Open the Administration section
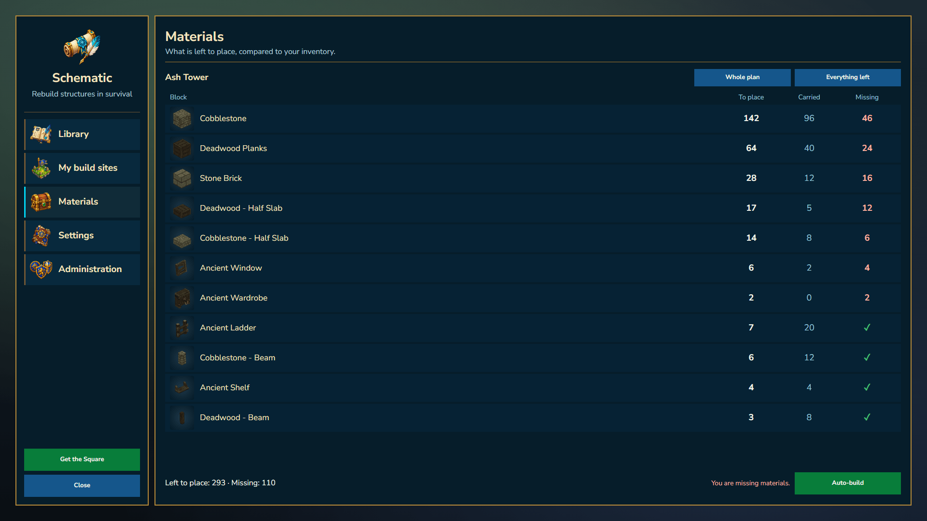Screen dimensions: 927x521 point(82,269)
